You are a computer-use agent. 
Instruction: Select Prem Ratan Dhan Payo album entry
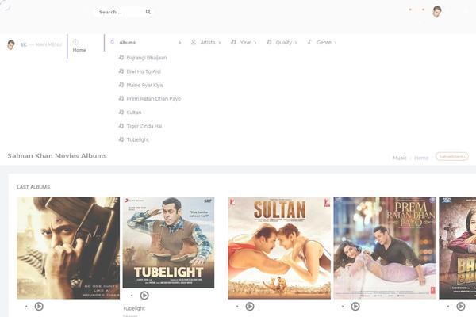coord(154,98)
